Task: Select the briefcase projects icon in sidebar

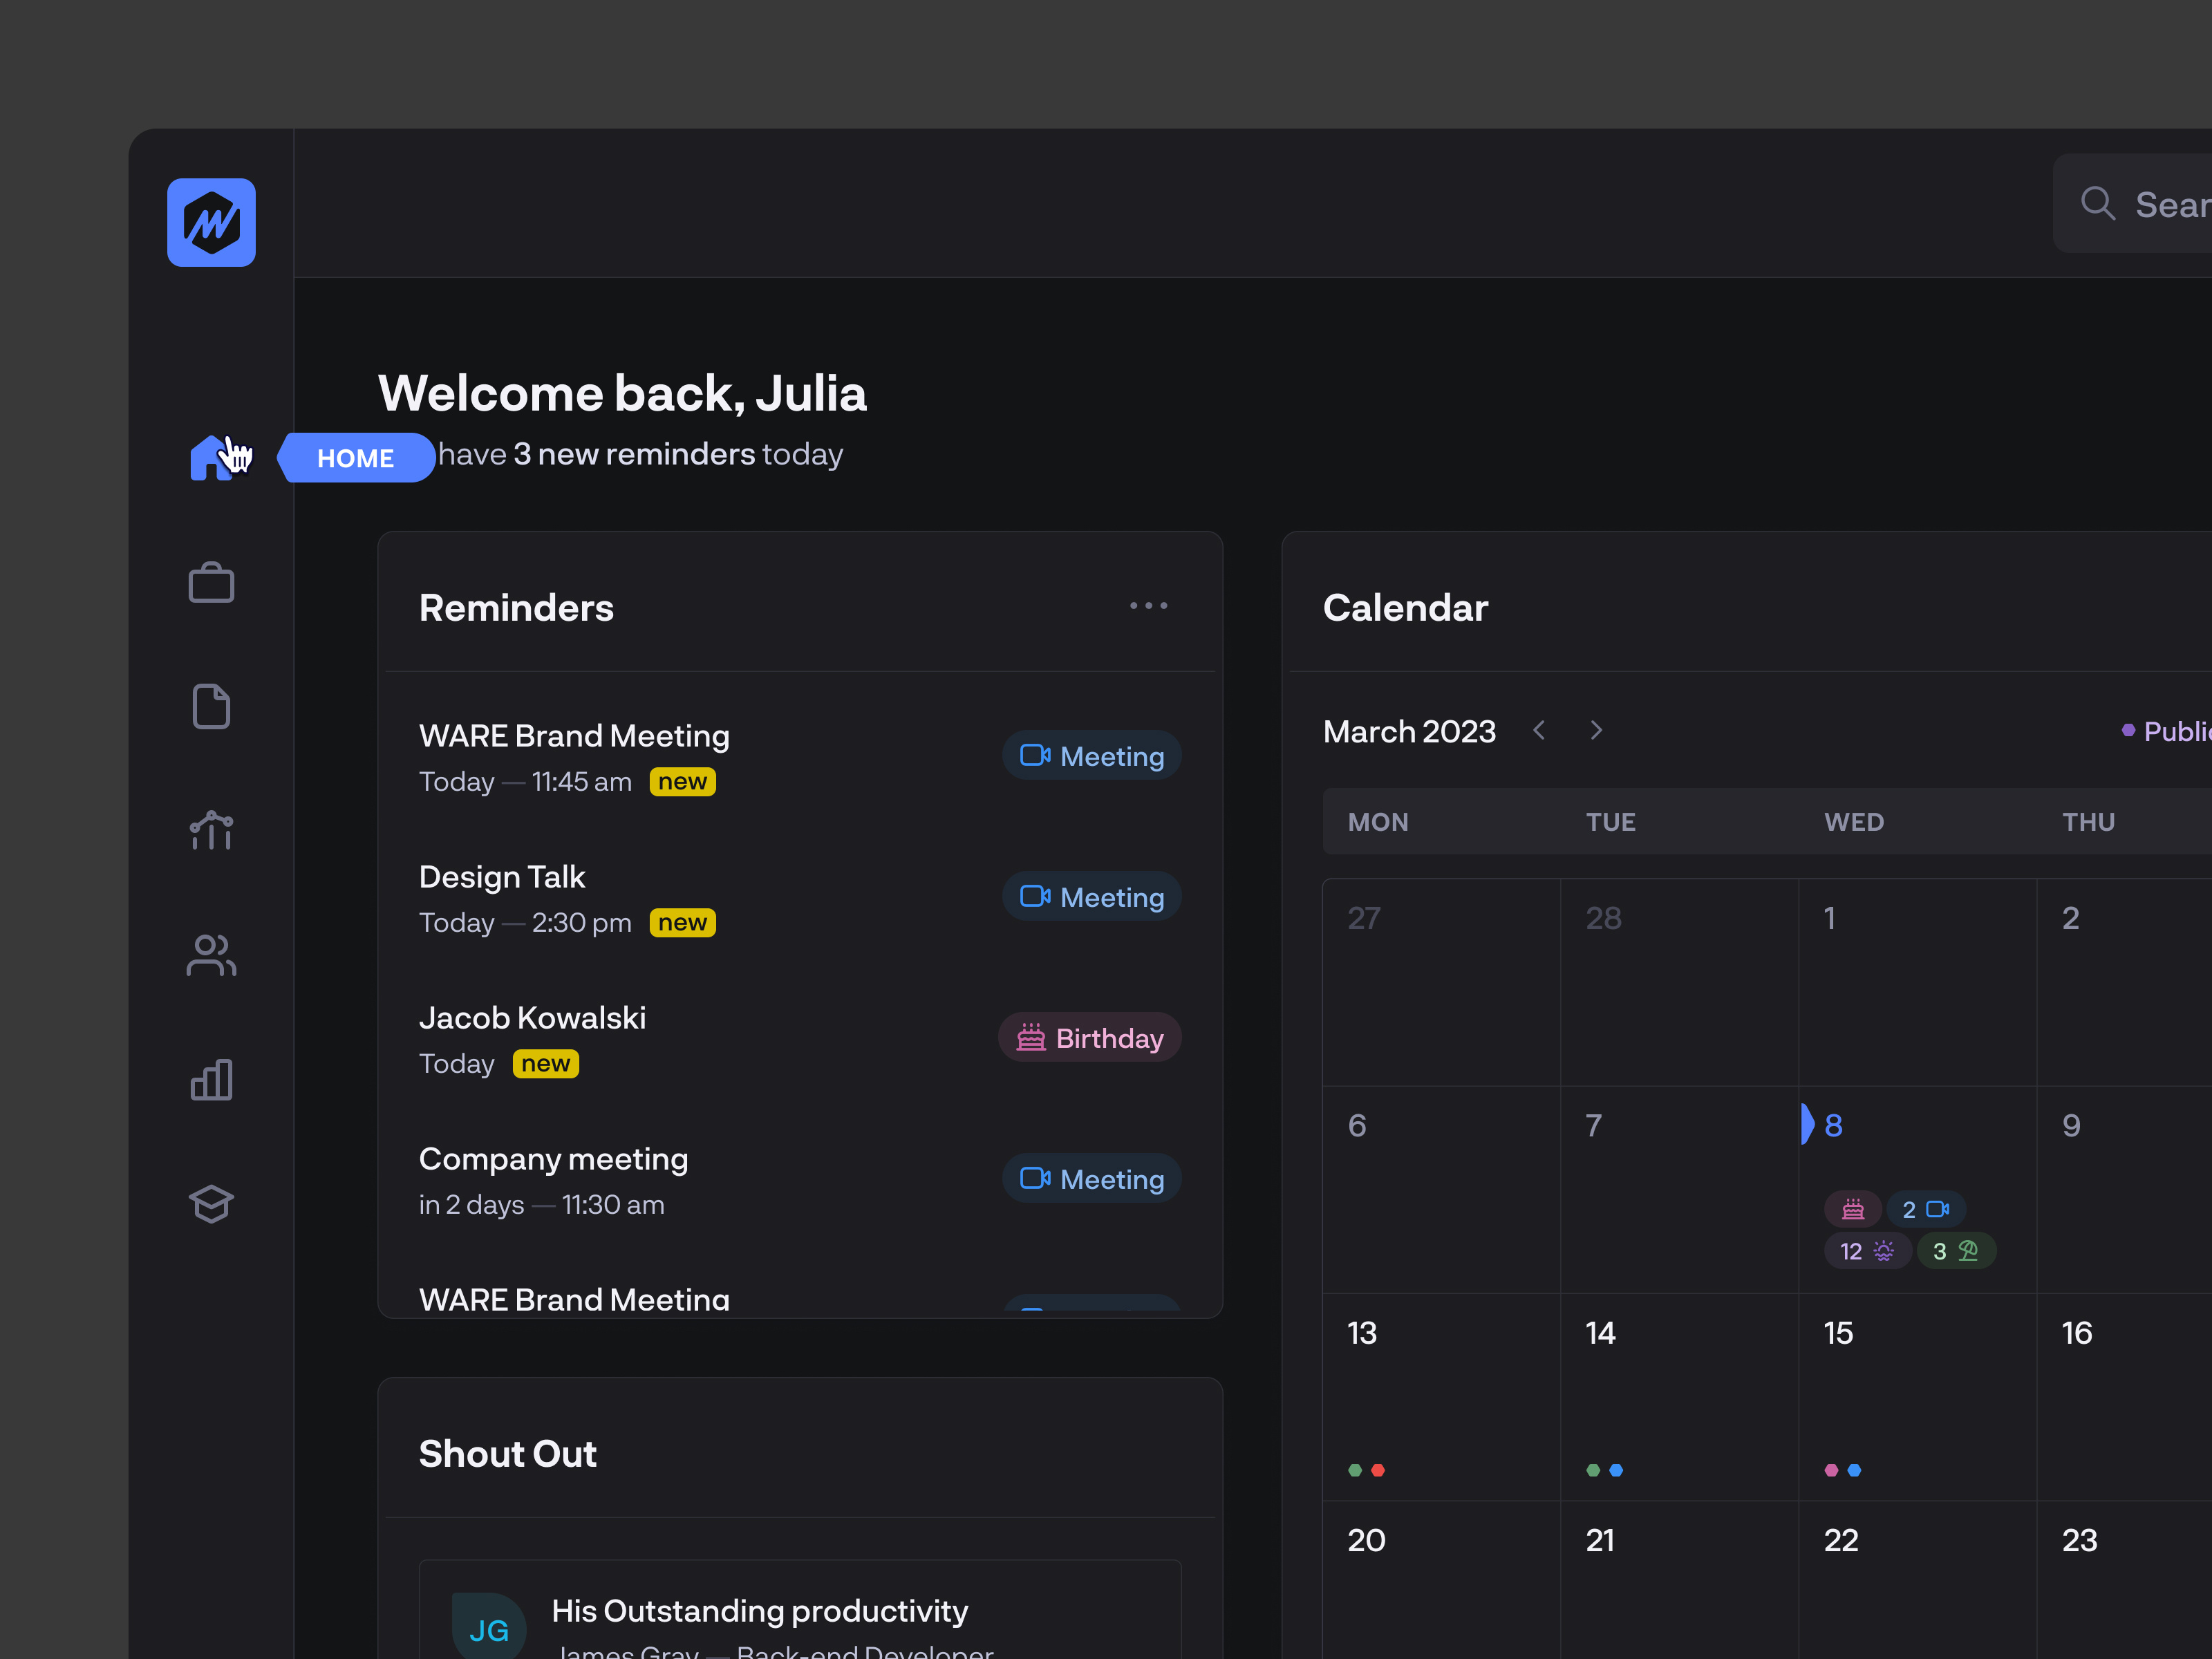Action: (x=211, y=582)
